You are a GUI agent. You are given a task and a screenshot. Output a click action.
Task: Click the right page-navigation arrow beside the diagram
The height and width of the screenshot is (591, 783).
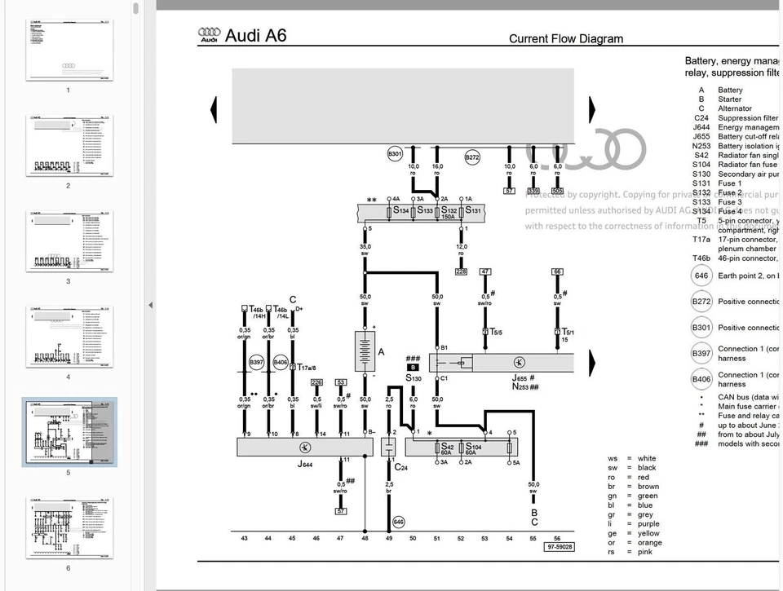coord(590,108)
